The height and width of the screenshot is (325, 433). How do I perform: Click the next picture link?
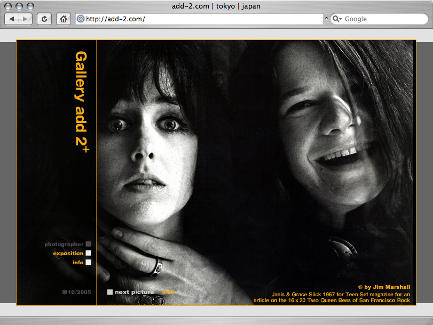(135, 292)
